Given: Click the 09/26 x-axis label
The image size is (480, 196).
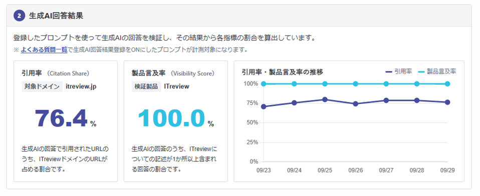Looking at the screenshot, I should coord(355,170).
